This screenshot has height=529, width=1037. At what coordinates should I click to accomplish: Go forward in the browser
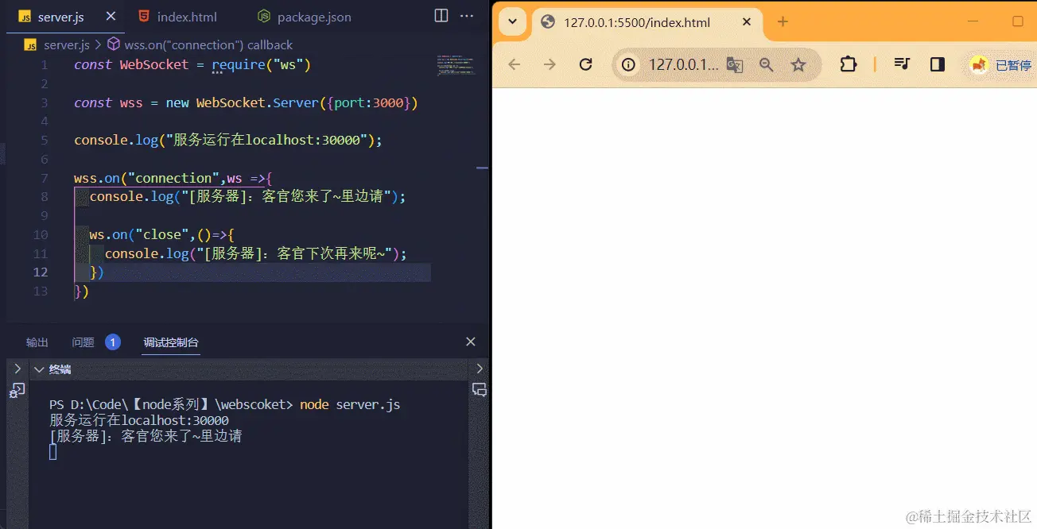click(x=550, y=64)
